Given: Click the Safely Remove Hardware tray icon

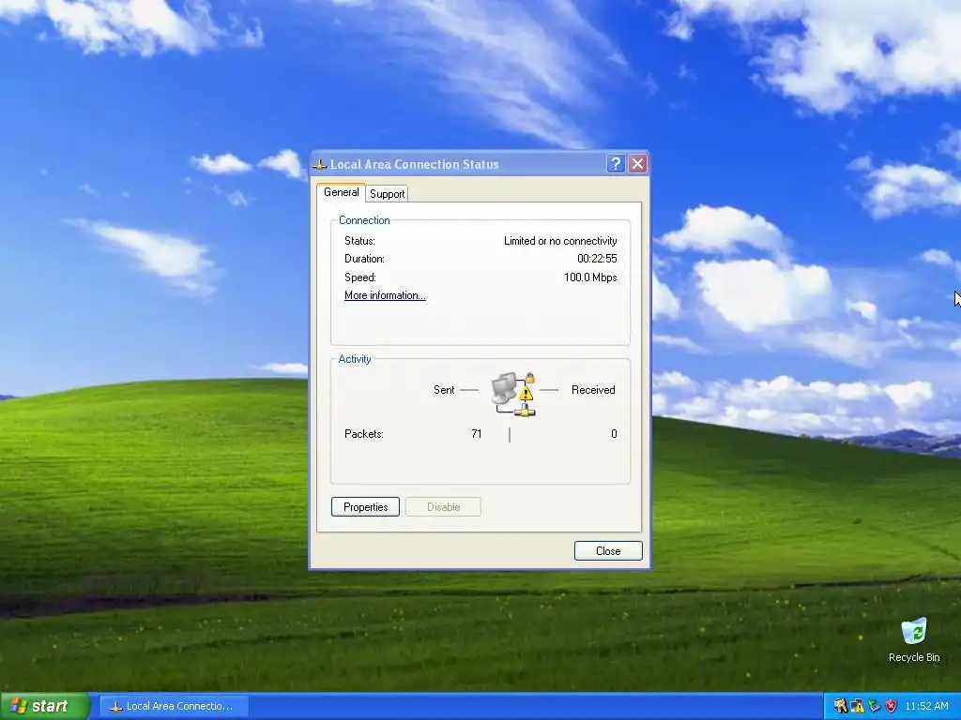Looking at the screenshot, I should [x=874, y=706].
